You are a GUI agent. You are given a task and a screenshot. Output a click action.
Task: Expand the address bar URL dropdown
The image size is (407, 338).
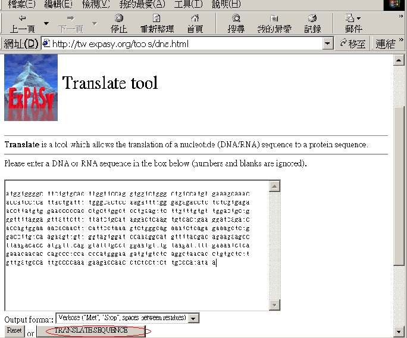click(x=328, y=44)
